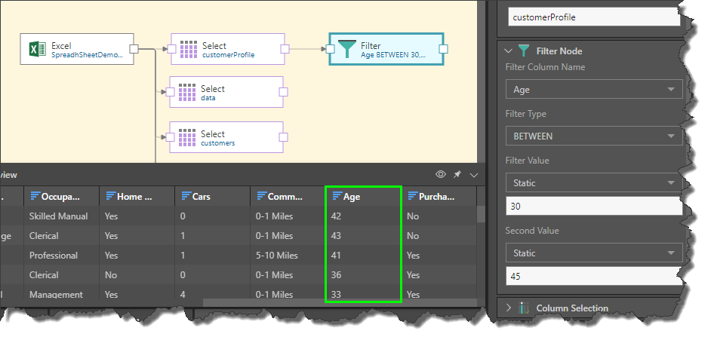Screen dimensions: 711x340
Task: Open the Filter Column Name dropdown
Action: pos(594,89)
